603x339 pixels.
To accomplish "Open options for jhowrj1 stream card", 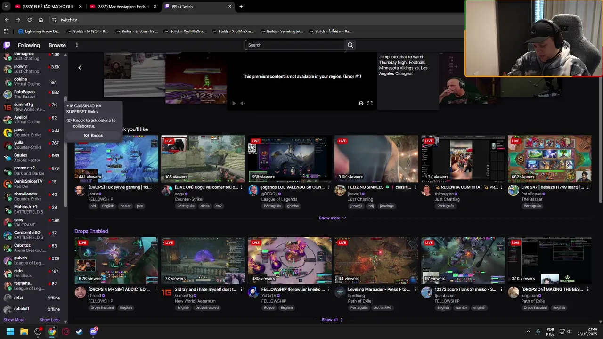I will click(415, 187).
